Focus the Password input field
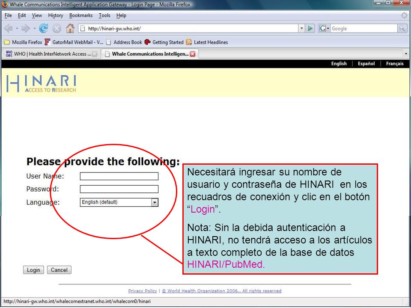The width and height of the screenshot is (411, 308). [x=119, y=189]
